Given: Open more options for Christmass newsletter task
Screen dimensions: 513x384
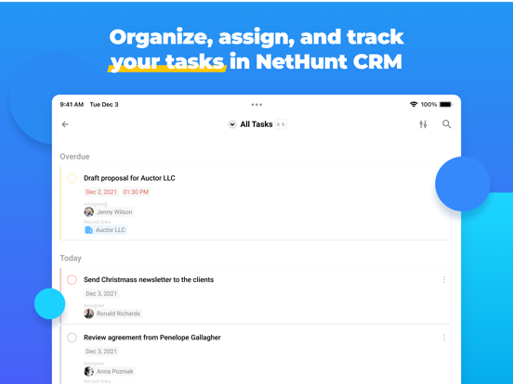Looking at the screenshot, I should pyautogui.click(x=444, y=279).
